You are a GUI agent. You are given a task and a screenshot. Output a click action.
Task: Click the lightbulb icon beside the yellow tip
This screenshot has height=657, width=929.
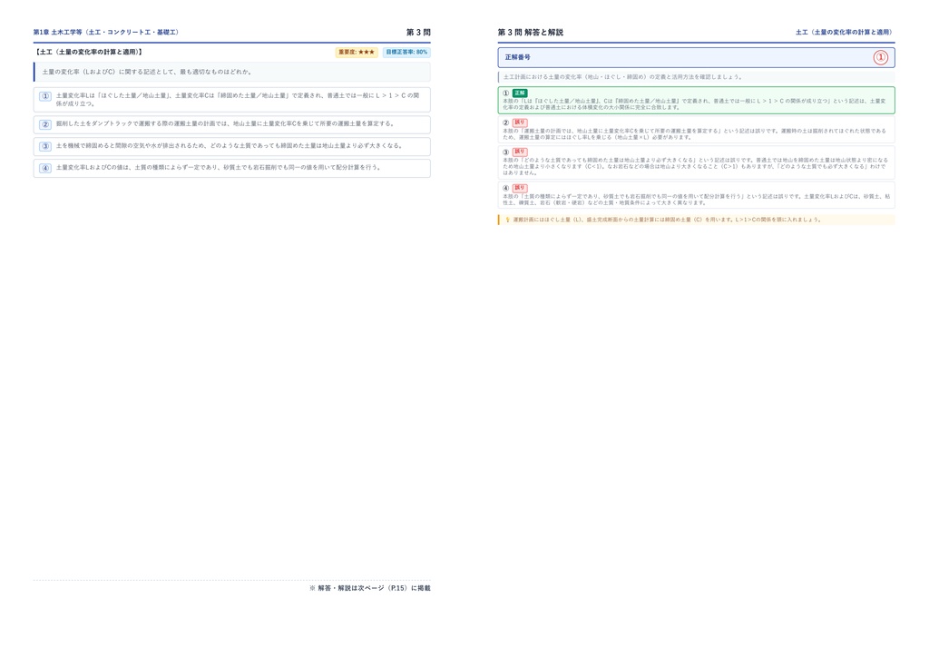[x=507, y=220]
